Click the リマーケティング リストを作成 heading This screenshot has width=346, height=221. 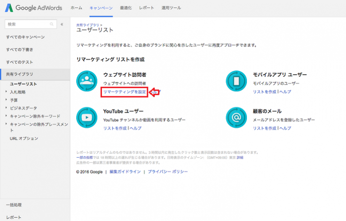point(110,60)
